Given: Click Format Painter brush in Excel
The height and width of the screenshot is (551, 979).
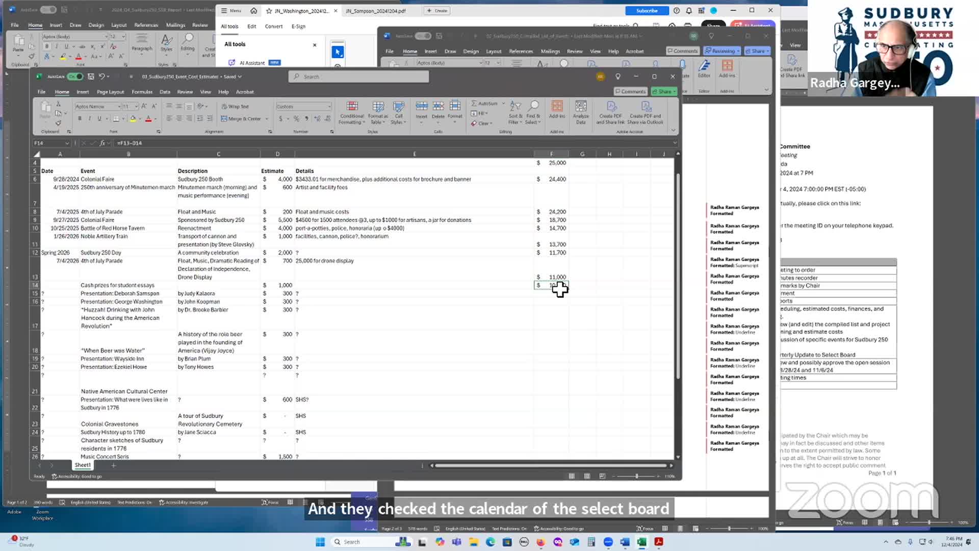Looking at the screenshot, I should pyautogui.click(x=58, y=123).
